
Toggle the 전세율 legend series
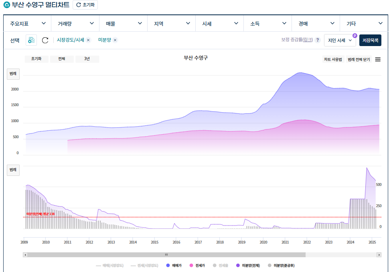point(221,266)
